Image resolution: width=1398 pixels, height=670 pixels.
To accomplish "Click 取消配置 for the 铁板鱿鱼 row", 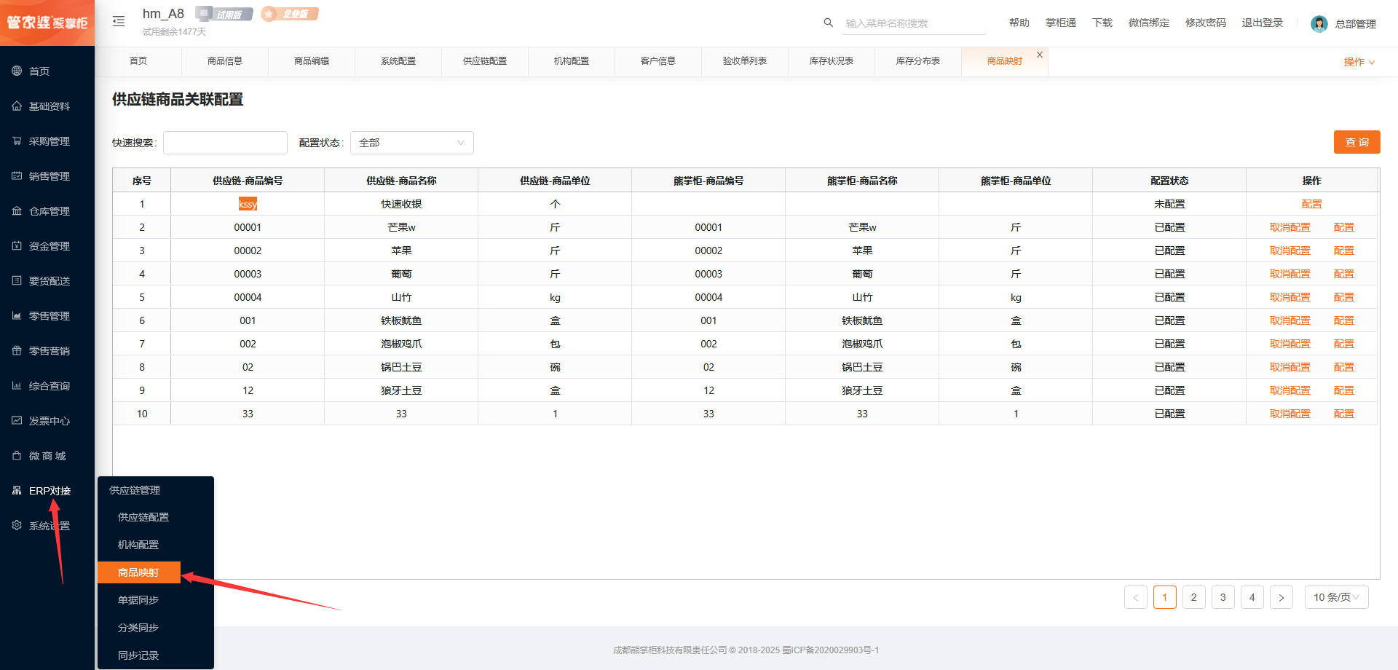I will pos(1290,320).
